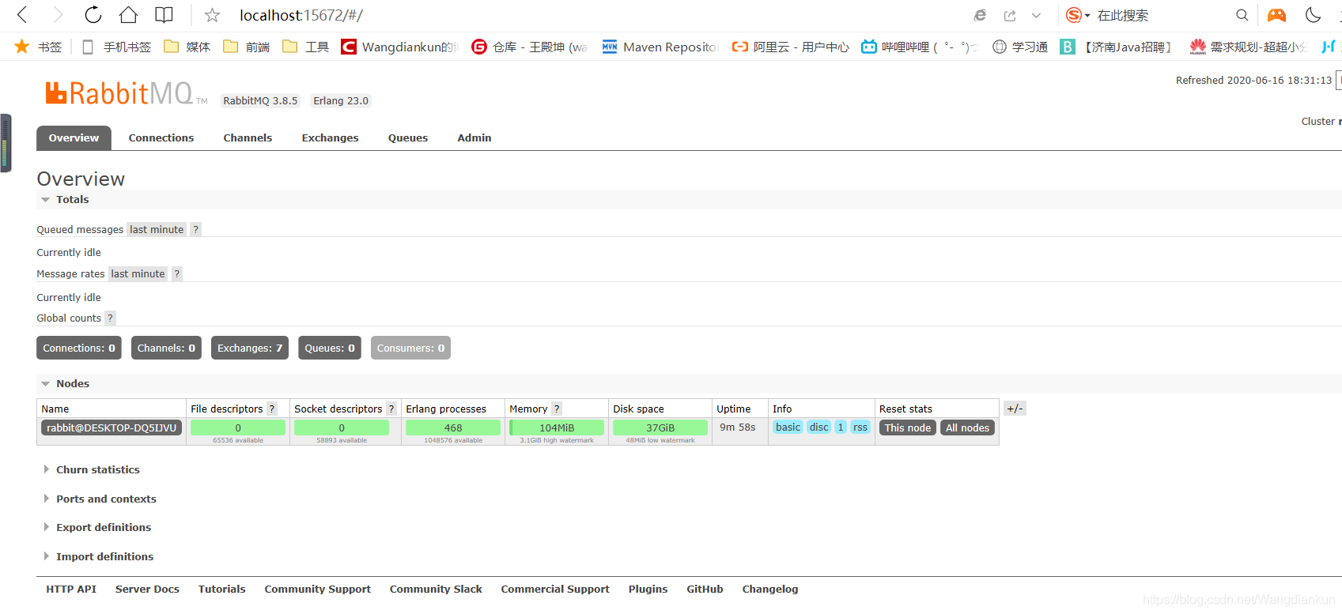Toggle node columns with +/- button
The image size is (1342, 614).
1015,409
